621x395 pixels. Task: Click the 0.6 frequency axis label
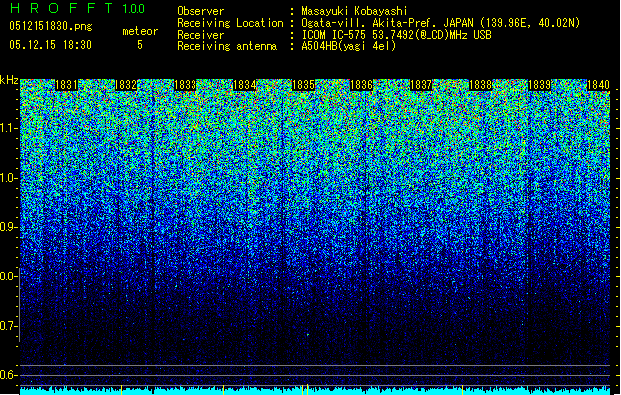pos(8,375)
